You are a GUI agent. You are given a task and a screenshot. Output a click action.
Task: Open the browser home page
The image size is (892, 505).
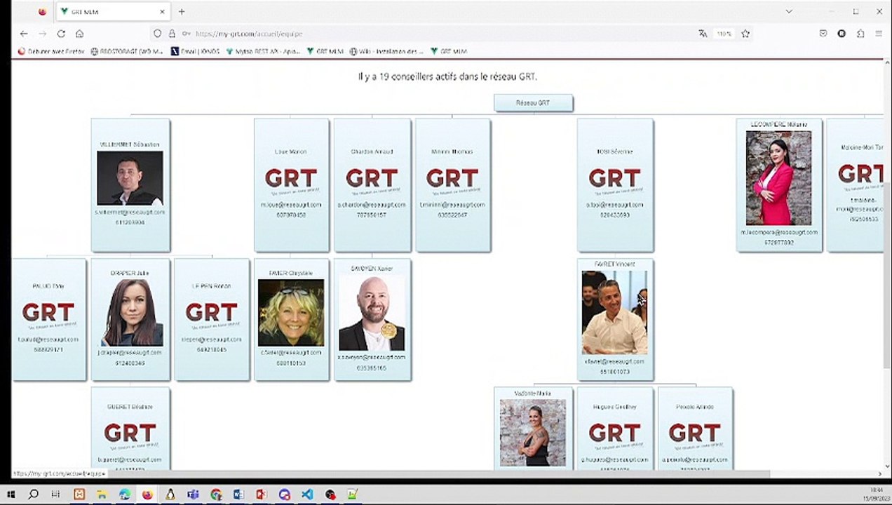79,34
